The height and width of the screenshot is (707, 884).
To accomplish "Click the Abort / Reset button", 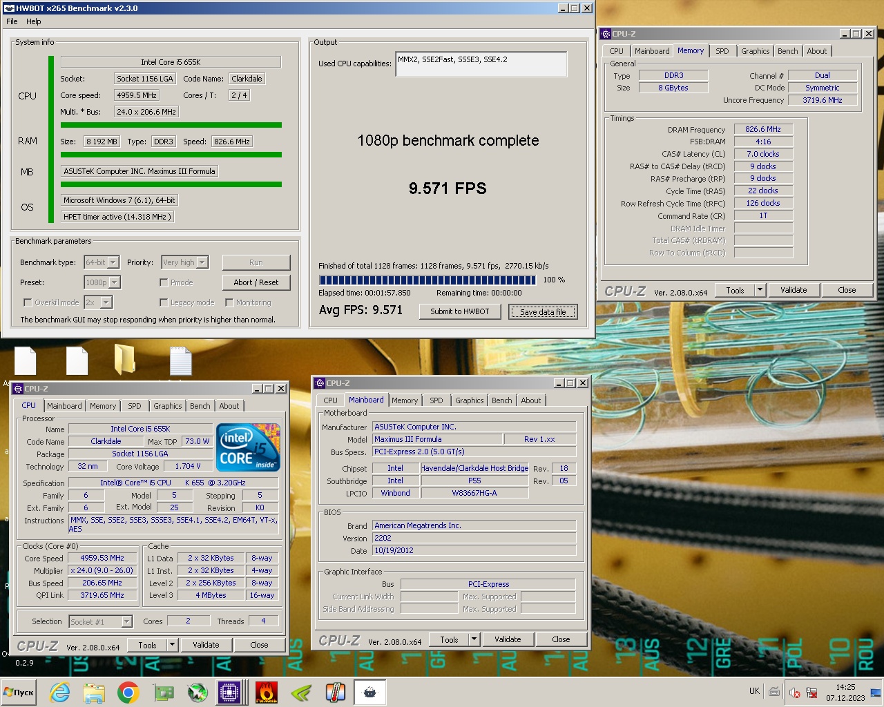I will [256, 282].
